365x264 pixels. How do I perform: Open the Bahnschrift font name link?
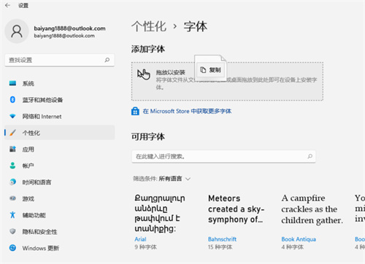coord(222,239)
